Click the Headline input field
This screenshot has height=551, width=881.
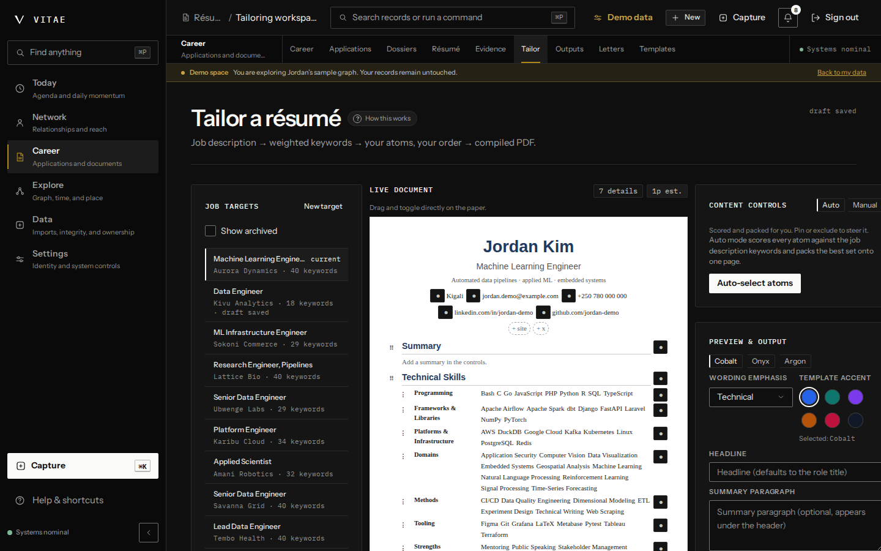tap(795, 472)
